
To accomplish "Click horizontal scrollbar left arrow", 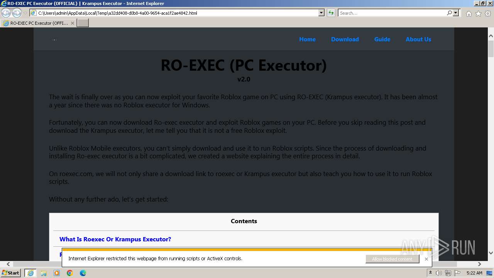I will pyautogui.click(x=8, y=264).
